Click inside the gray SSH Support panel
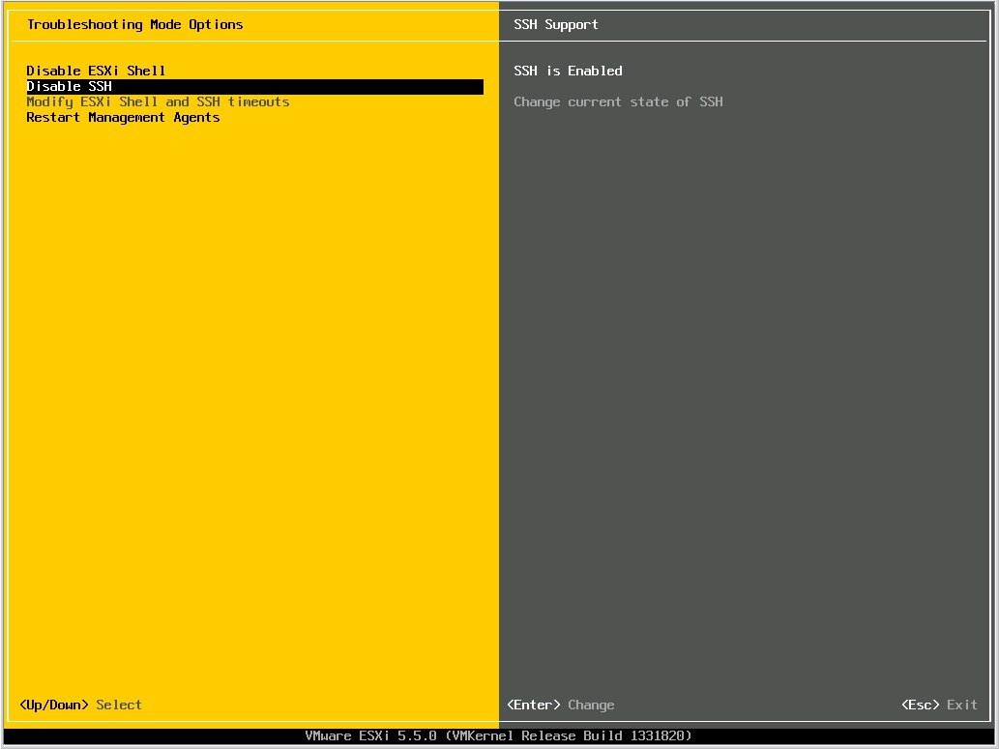 pos(745,387)
